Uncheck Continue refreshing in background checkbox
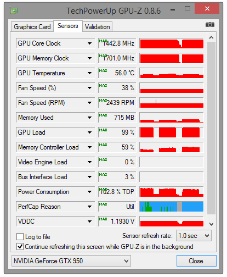The width and height of the screenshot is (227, 277). click(x=20, y=247)
